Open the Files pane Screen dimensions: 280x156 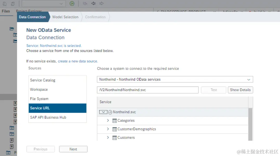(6, 11)
